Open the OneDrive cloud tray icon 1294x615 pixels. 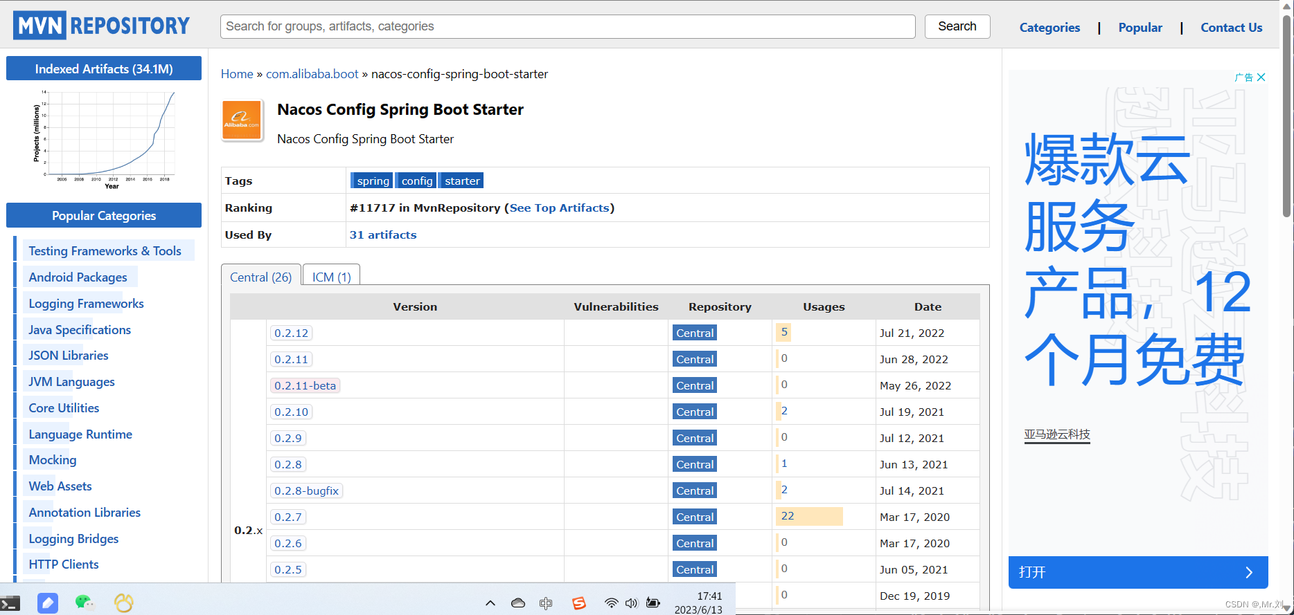tap(518, 603)
